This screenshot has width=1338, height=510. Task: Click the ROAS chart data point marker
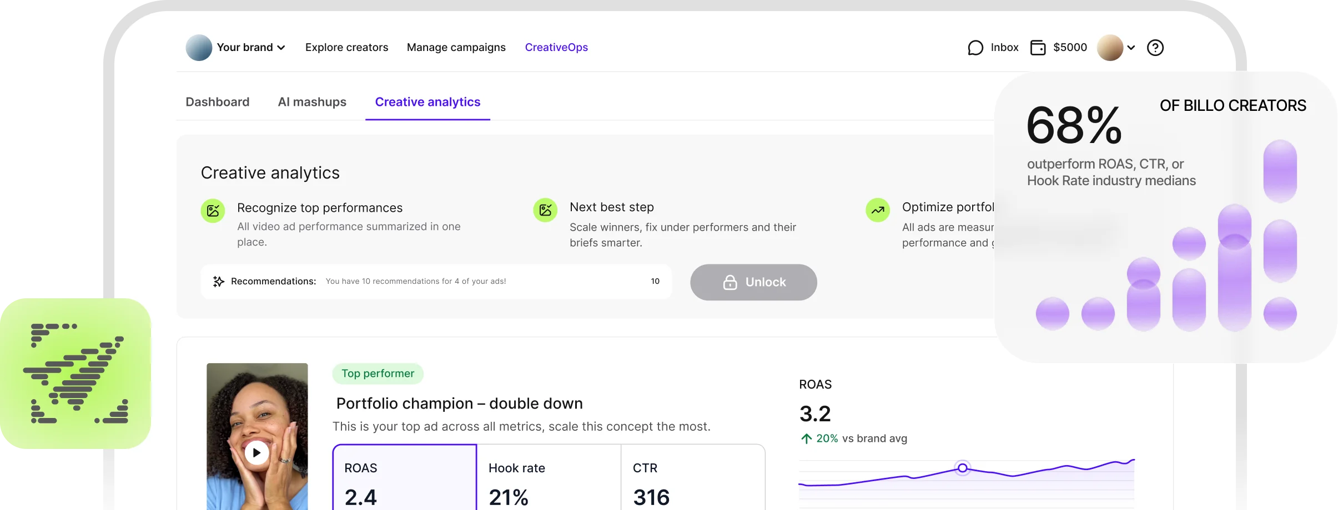(x=963, y=468)
